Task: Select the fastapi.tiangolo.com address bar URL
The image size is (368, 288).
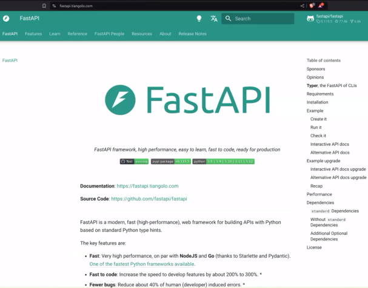Action: pyautogui.click(x=76, y=6)
